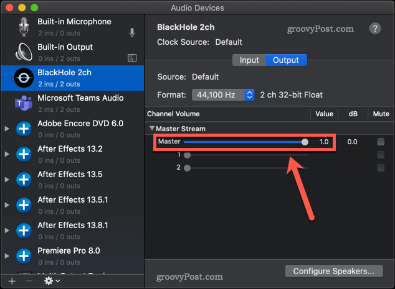Switch to the Input tab
The height and width of the screenshot is (289, 395).
pyautogui.click(x=249, y=60)
